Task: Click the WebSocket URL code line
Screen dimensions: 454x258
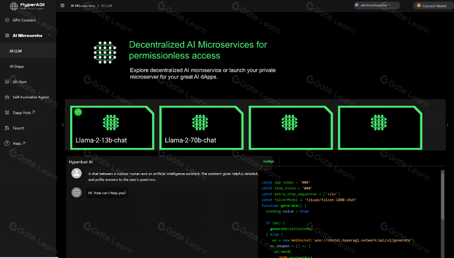Action: 343,240
